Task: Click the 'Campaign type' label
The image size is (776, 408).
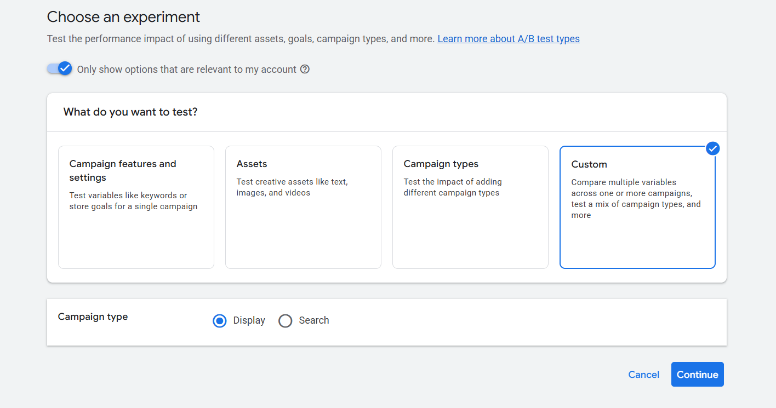Action: pyautogui.click(x=93, y=317)
